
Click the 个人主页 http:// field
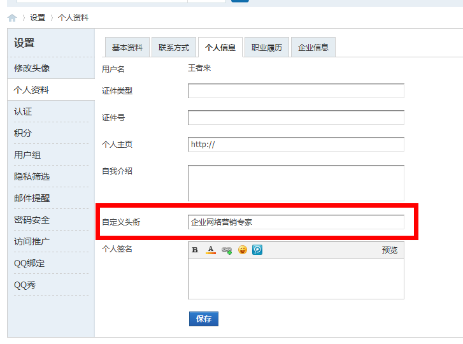[x=296, y=144]
